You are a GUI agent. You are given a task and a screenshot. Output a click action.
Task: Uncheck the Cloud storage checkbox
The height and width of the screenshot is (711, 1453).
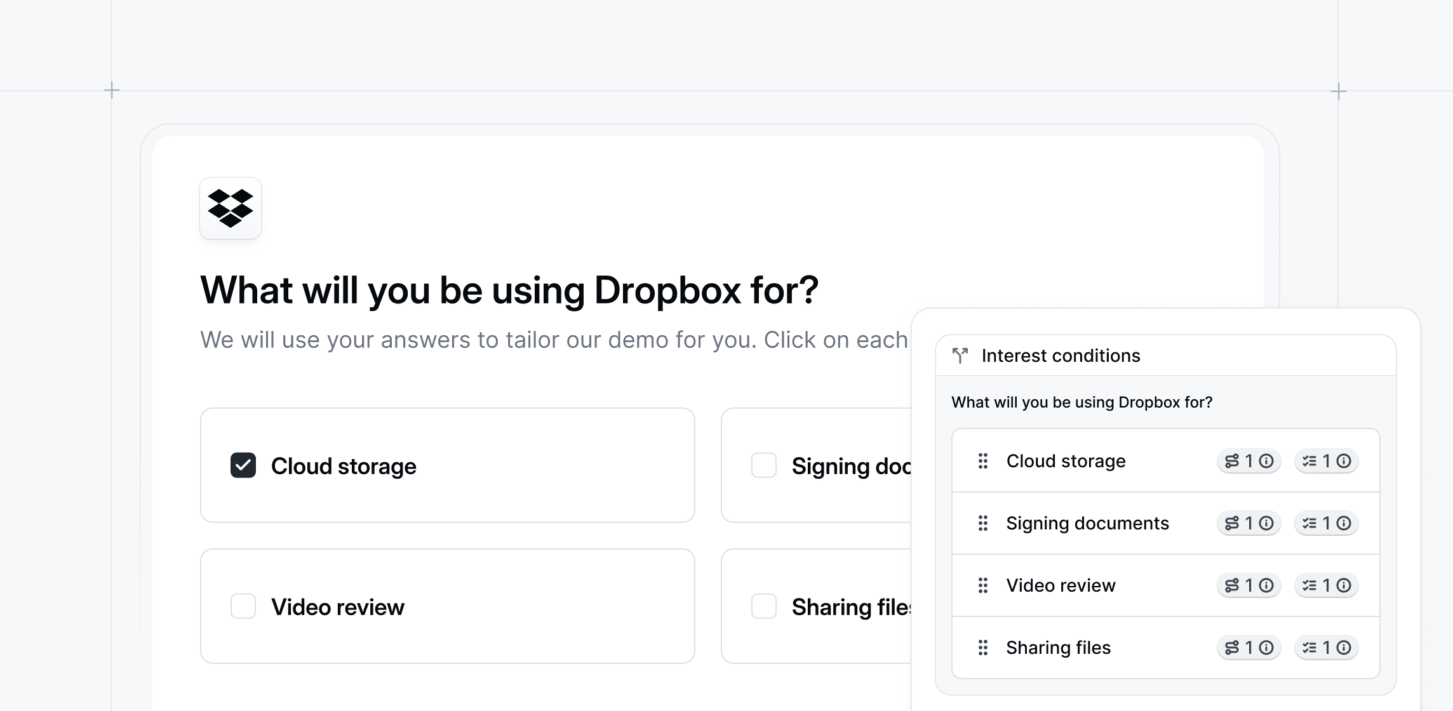click(243, 465)
